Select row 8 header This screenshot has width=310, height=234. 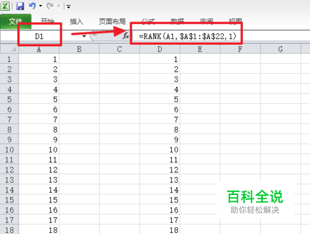click(9, 129)
